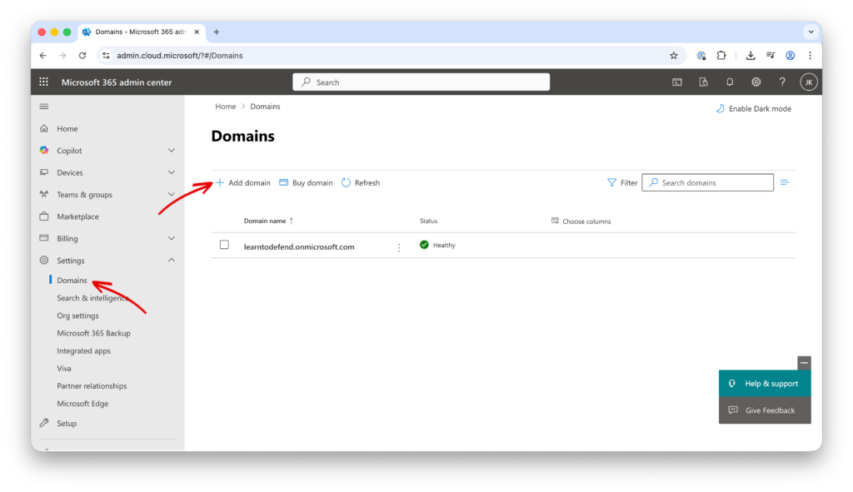Open more actions for learntodefend domain
The width and height of the screenshot is (853, 492).
pyautogui.click(x=399, y=247)
